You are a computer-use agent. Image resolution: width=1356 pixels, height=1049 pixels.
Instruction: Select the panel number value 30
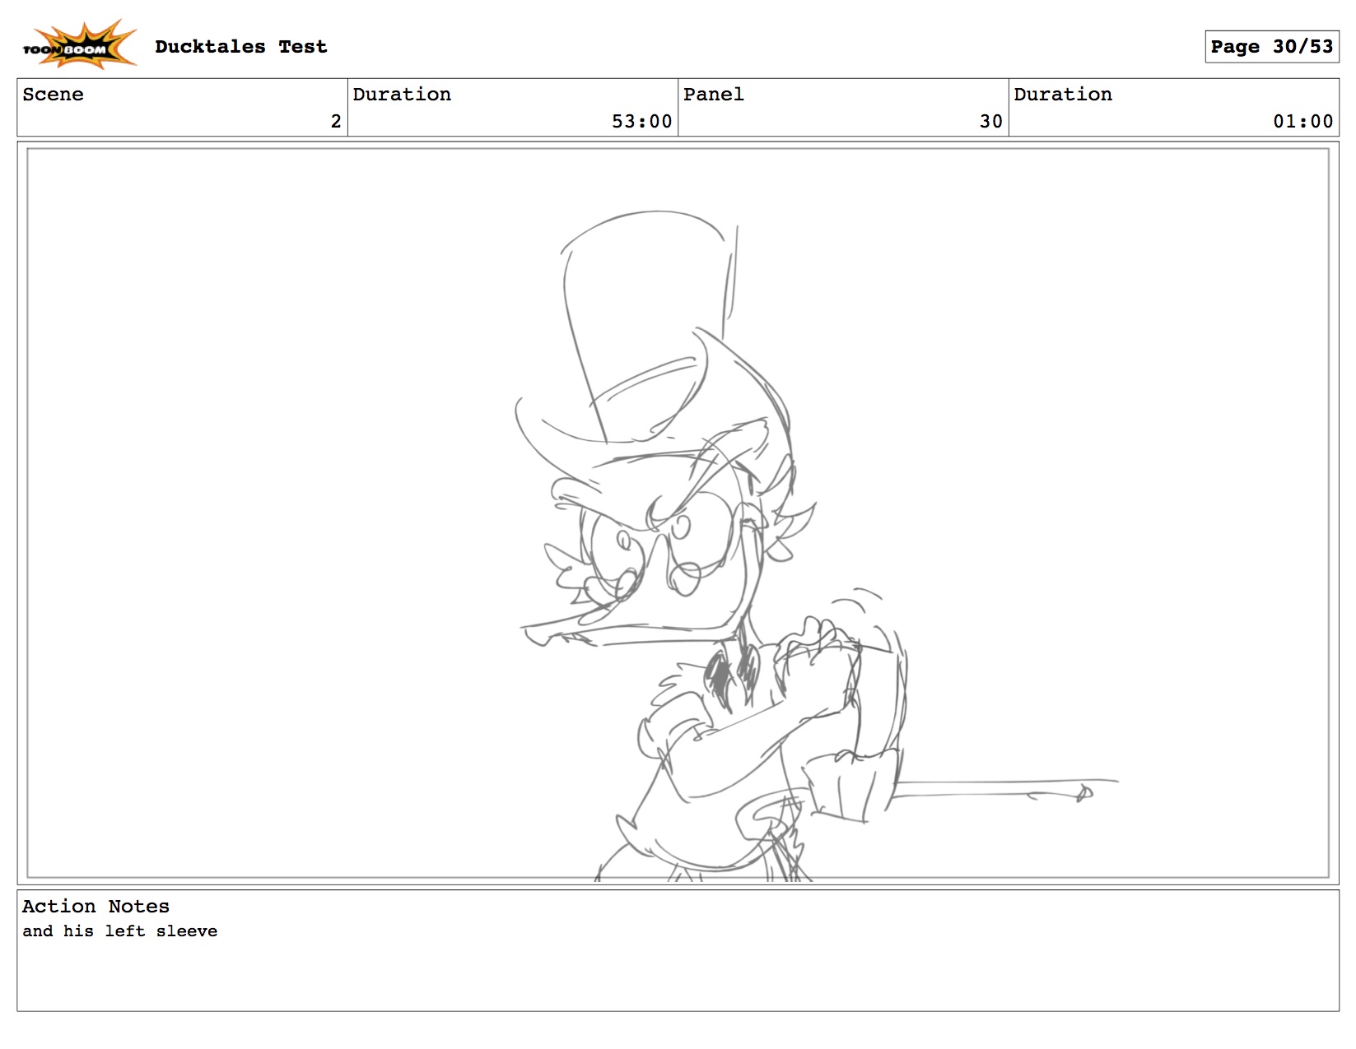(990, 122)
